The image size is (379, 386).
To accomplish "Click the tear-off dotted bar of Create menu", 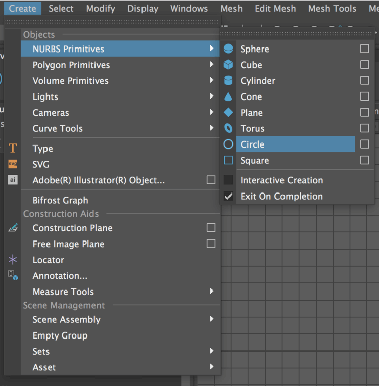I will [112, 22].
